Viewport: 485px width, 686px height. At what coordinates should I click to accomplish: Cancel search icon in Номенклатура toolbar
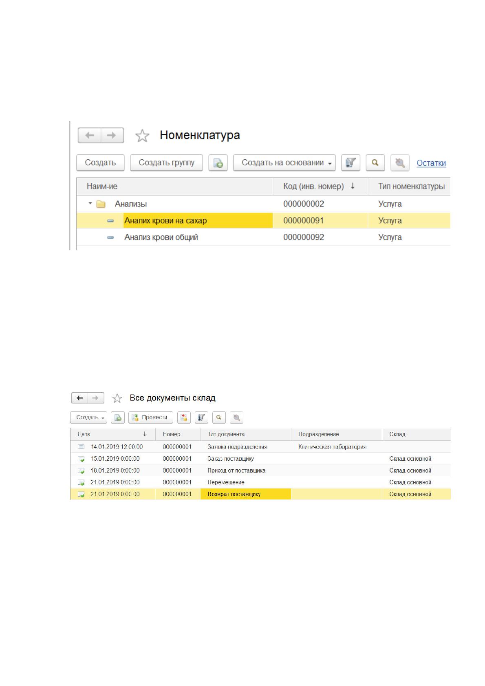coord(400,163)
